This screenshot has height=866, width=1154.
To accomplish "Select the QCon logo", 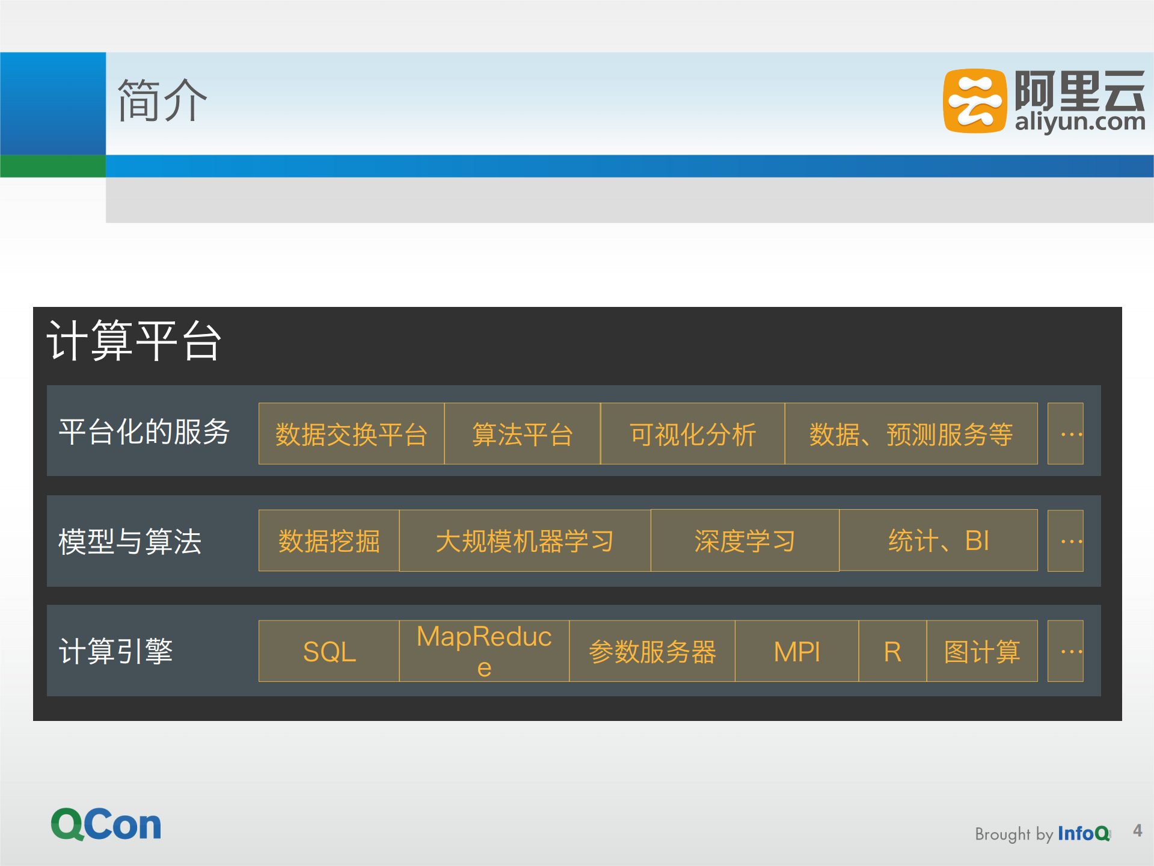I will [x=106, y=824].
